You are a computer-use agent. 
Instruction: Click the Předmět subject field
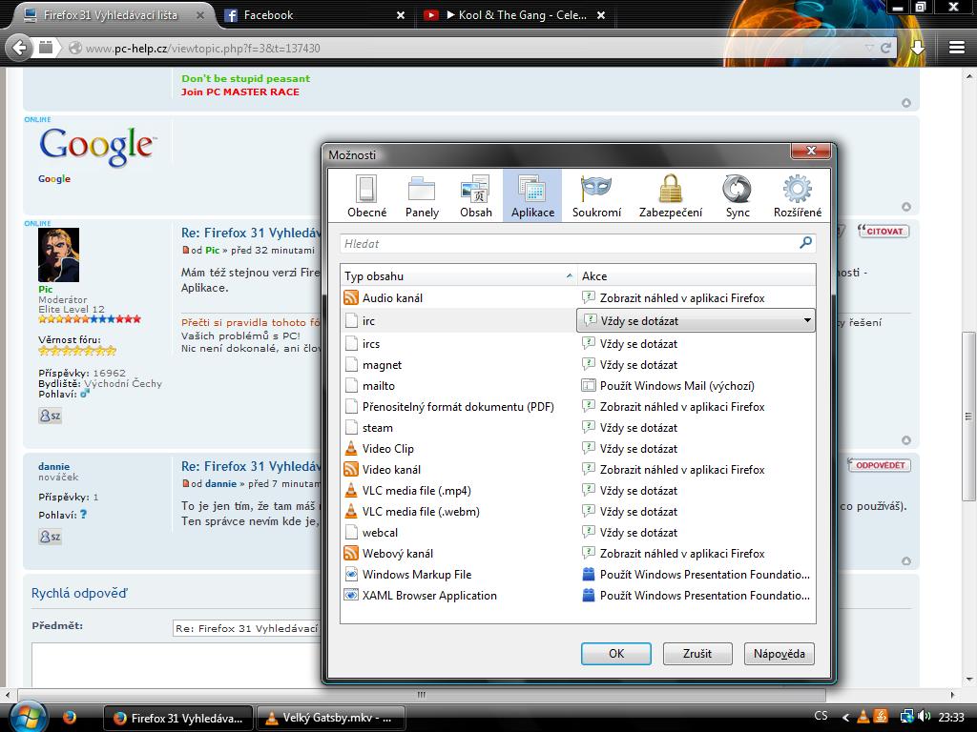[247, 628]
